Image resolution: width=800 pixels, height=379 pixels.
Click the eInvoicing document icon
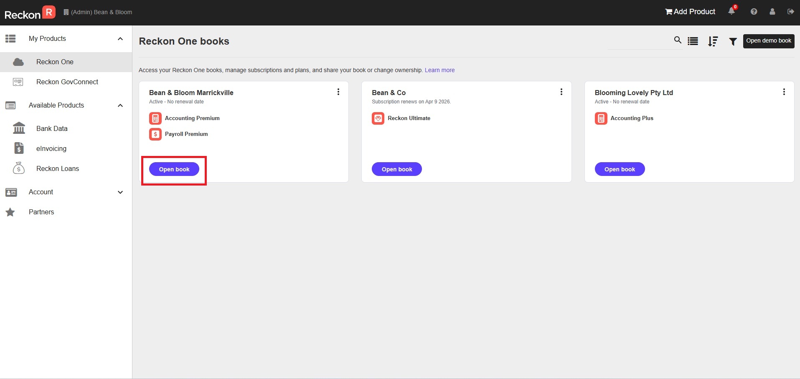[x=19, y=148]
